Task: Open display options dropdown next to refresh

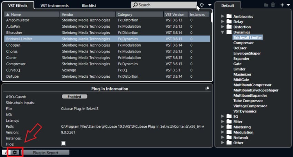Action: (x=210, y=5)
